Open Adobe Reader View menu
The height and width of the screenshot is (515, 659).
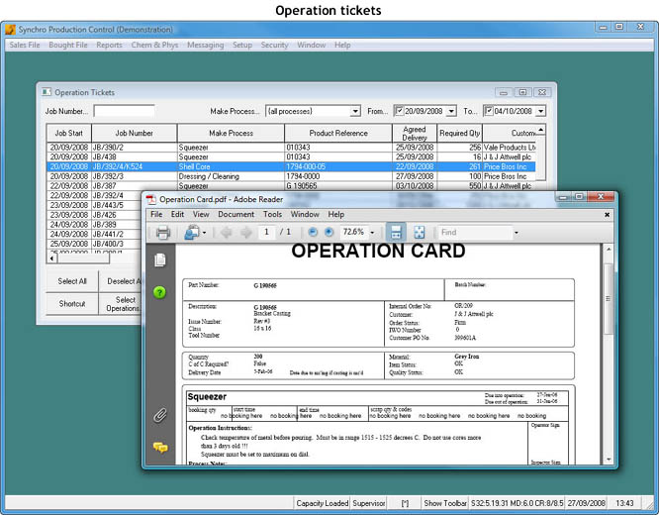(201, 214)
